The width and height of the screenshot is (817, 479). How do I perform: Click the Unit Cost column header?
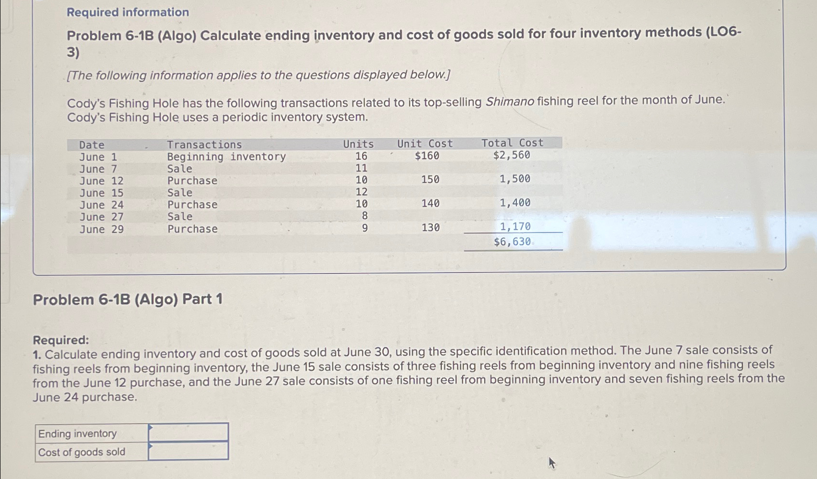coord(425,143)
